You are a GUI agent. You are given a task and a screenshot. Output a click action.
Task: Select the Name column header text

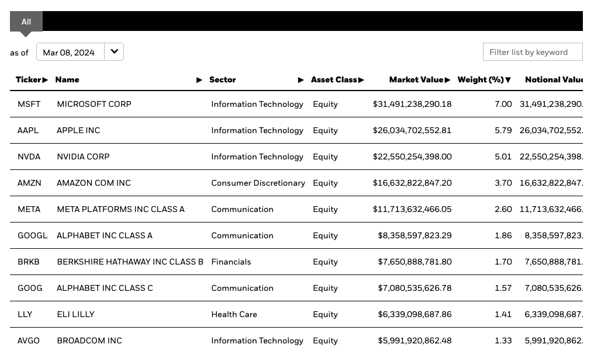pyautogui.click(x=67, y=79)
